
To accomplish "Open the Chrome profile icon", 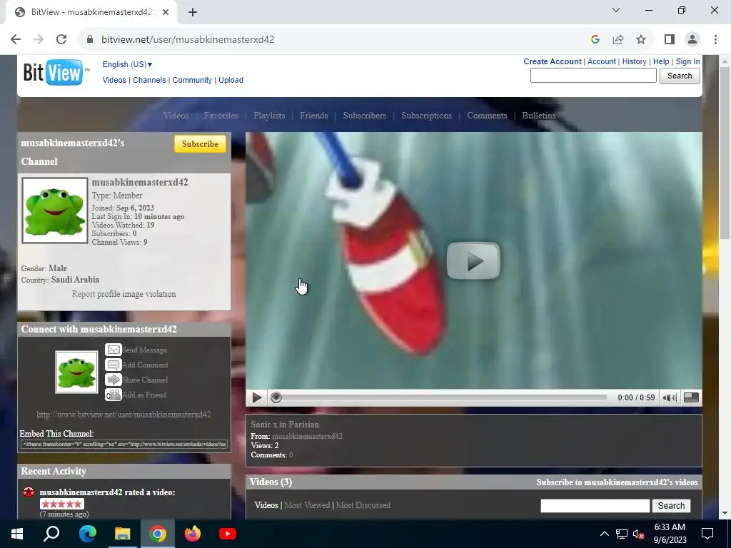I will [x=692, y=39].
